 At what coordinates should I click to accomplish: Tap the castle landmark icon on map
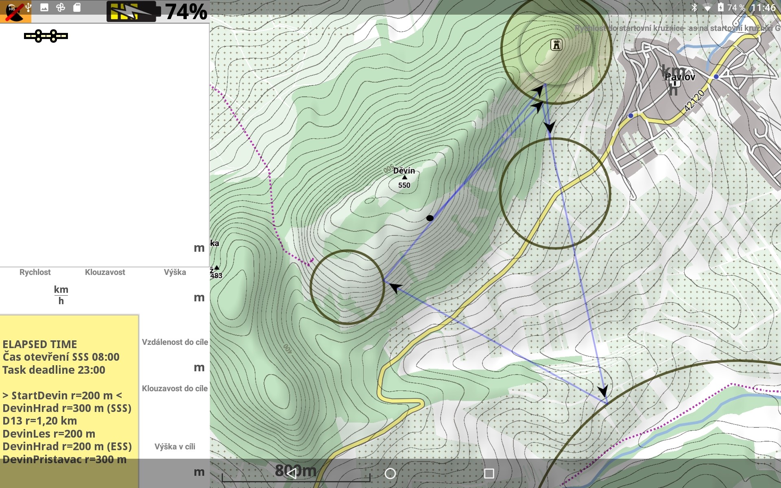tap(556, 45)
